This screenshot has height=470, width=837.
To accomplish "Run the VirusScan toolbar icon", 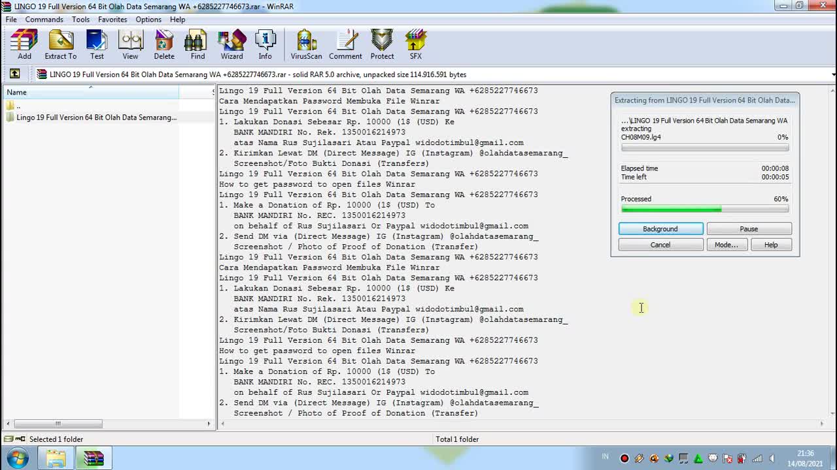I will (x=306, y=45).
